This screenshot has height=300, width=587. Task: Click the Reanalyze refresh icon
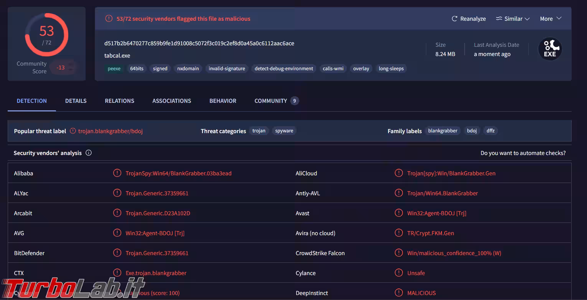tap(455, 19)
